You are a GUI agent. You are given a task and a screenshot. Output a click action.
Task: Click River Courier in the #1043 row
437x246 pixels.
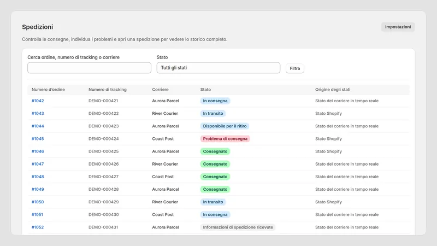pyautogui.click(x=165, y=113)
